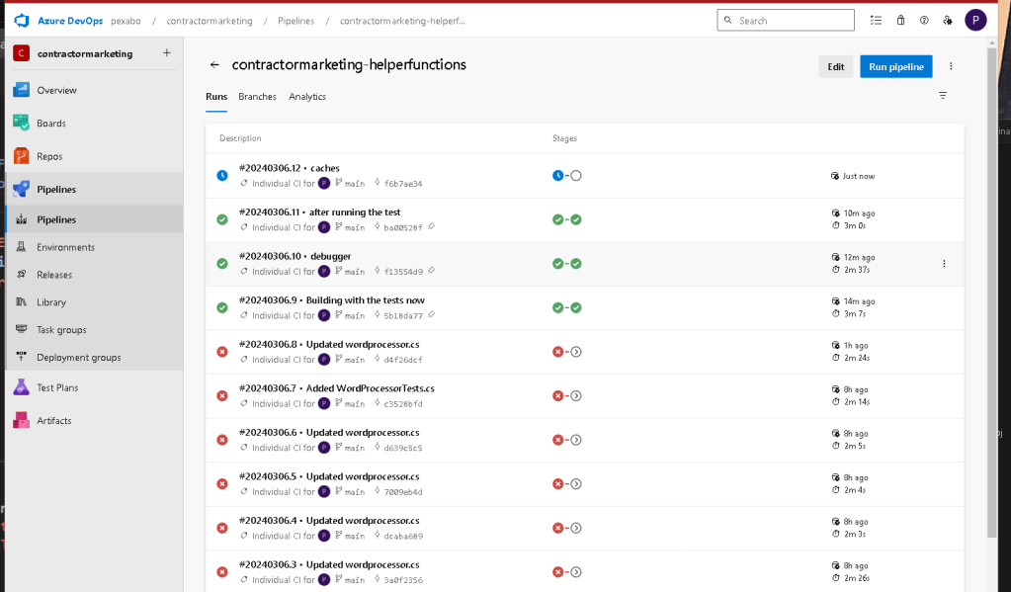
Task: Click the pin icon after commit f13554d9
Action: tap(431, 271)
